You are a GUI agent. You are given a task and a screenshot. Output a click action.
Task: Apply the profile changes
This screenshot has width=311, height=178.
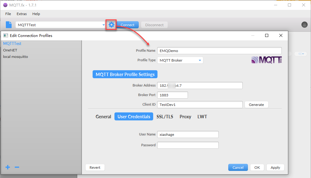(275, 168)
